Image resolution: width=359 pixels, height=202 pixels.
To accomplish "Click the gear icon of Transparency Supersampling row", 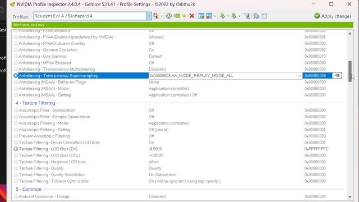I will [16, 76].
